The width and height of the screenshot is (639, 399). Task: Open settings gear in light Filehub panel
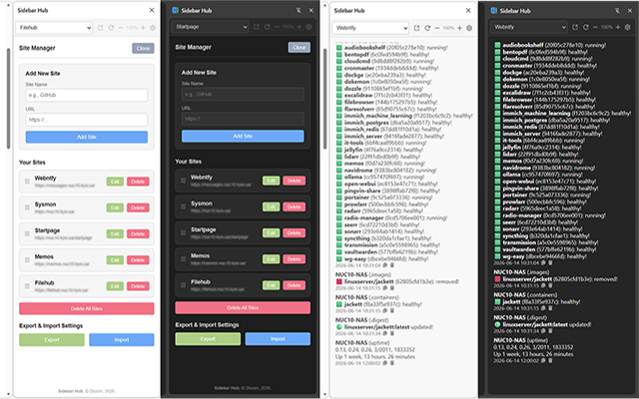click(x=153, y=28)
